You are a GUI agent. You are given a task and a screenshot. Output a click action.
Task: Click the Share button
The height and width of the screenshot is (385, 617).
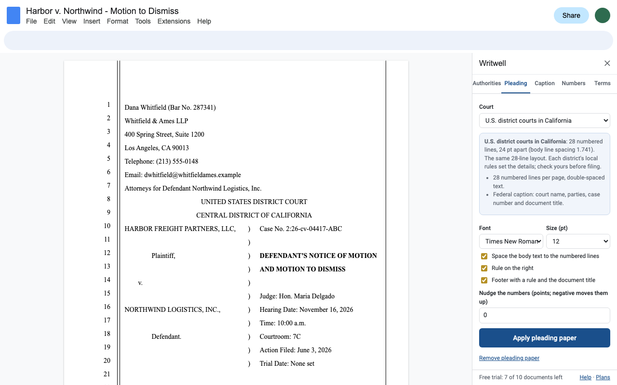[571, 15]
